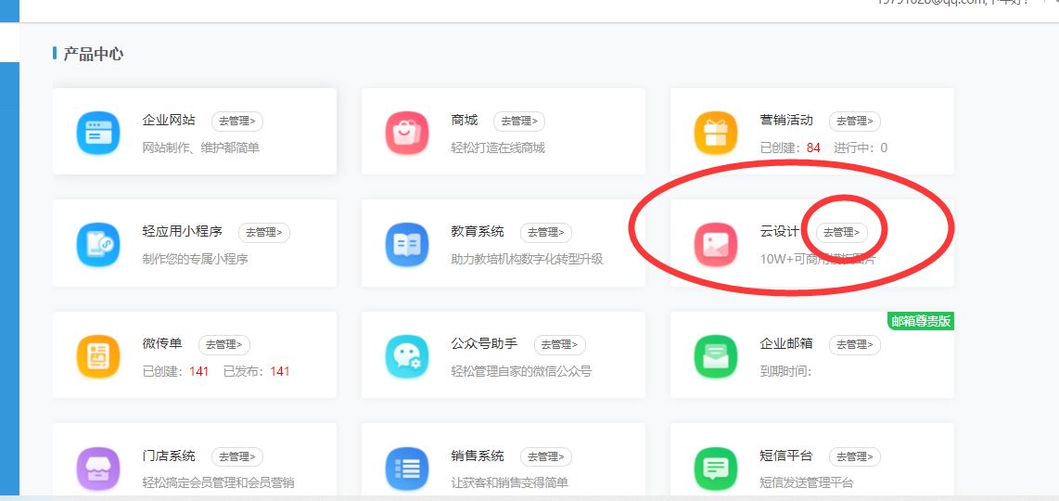The height and width of the screenshot is (501, 1059).
Task: Click the 教育系统 title text
Action: (x=478, y=232)
